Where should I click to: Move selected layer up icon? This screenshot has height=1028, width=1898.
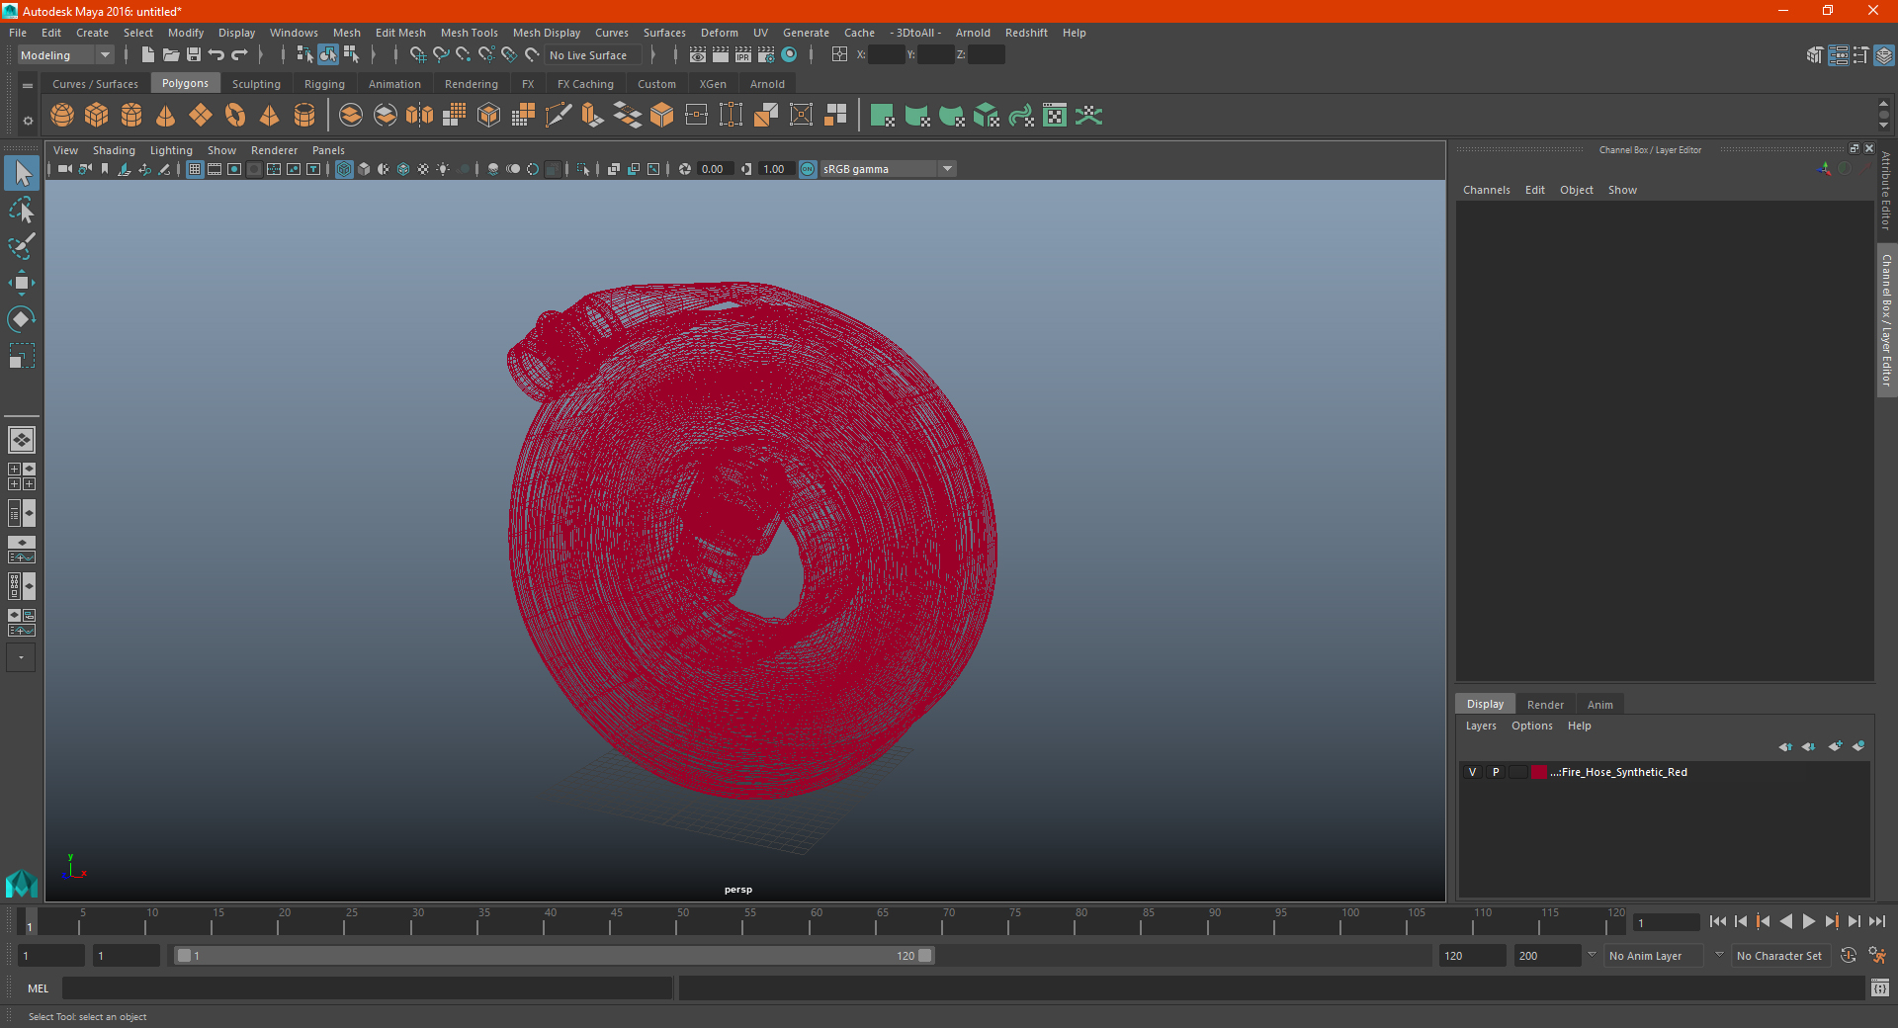click(1785, 747)
